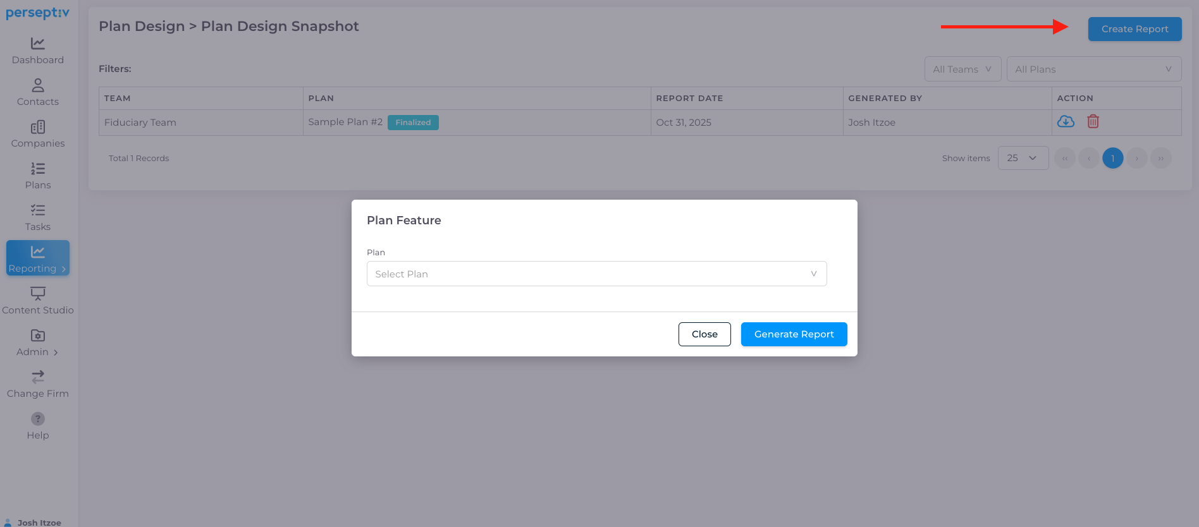Click the Oct 31, 2025 report date
Image resolution: width=1199 pixels, height=527 pixels.
684,123
